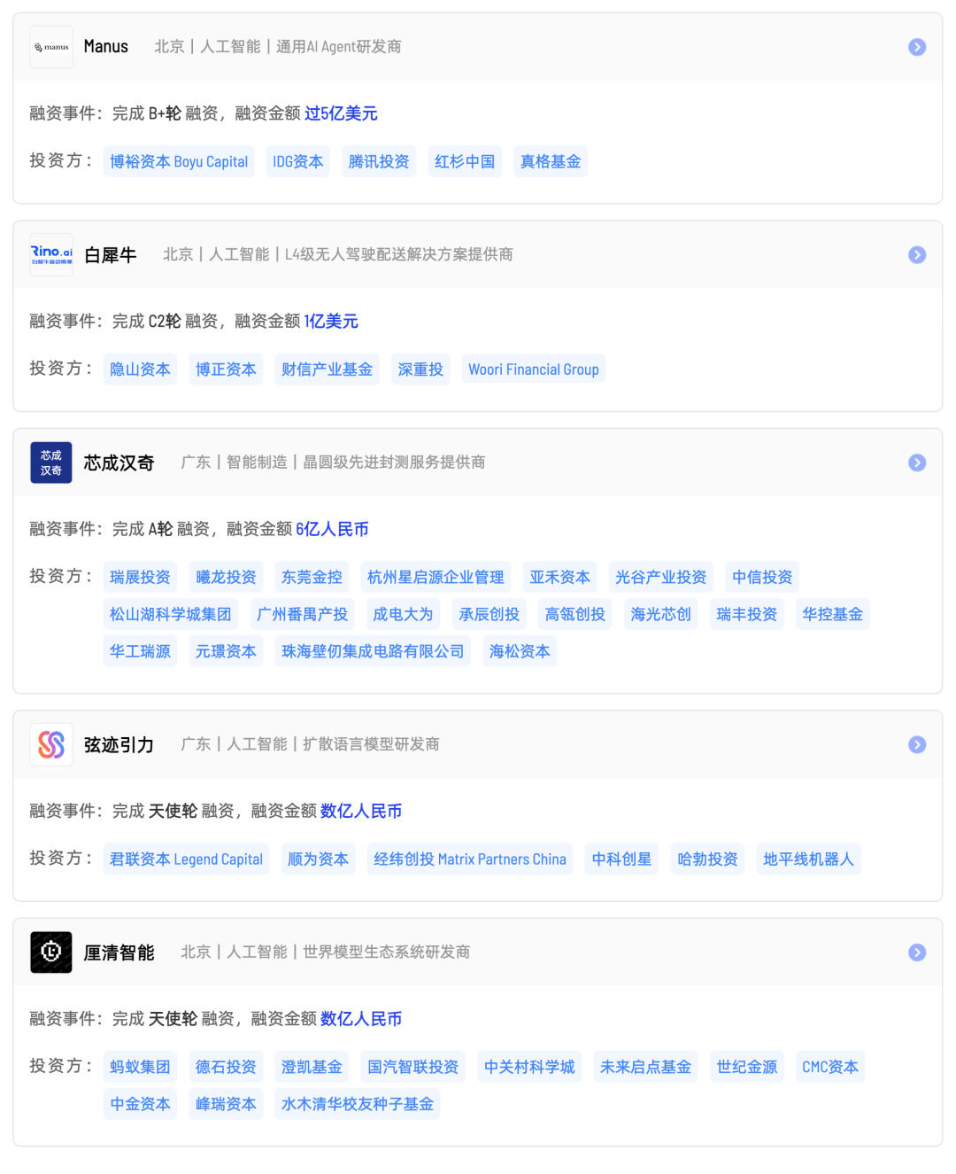Screen dimensions: 956x1174
Task: Click the Manus company logo
Action: (x=51, y=47)
